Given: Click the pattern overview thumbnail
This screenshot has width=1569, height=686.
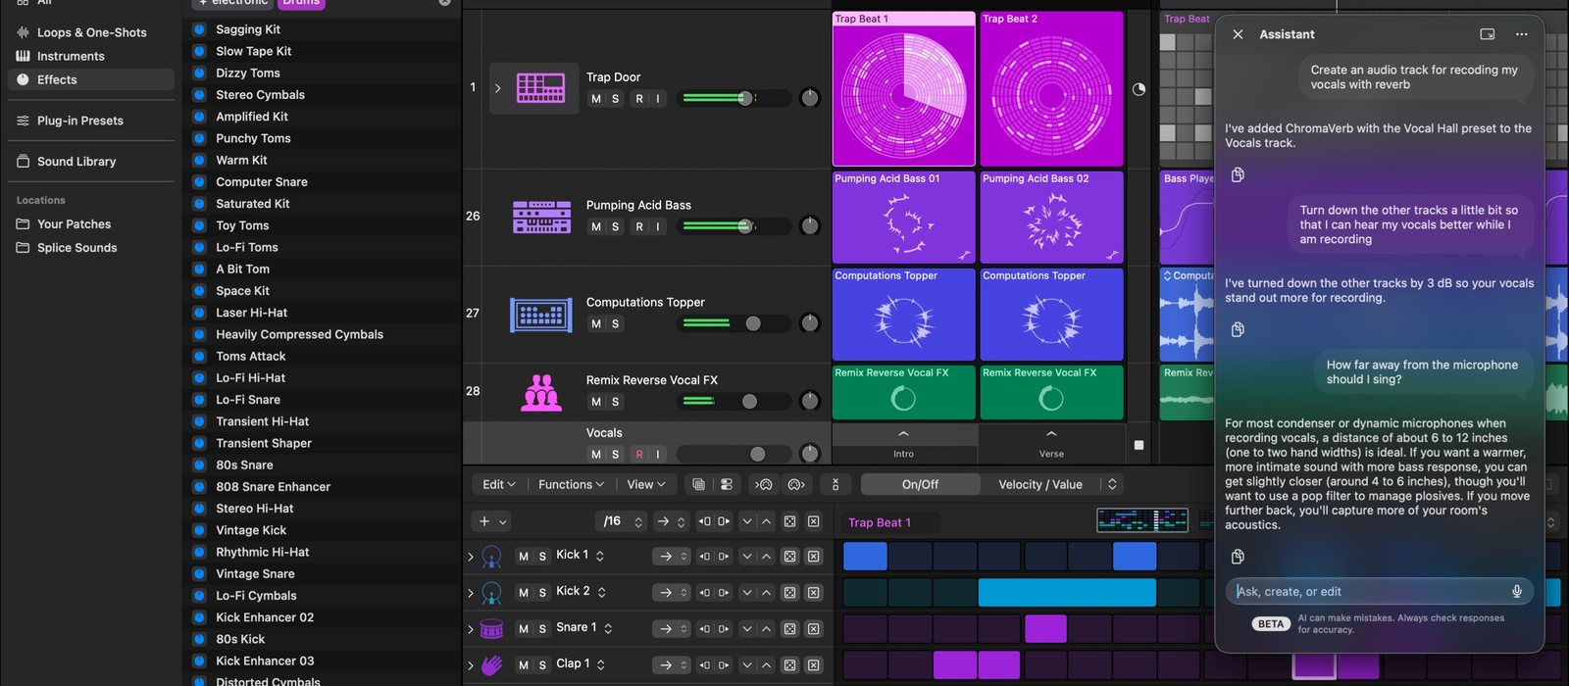Looking at the screenshot, I should (x=1142, y=520).
